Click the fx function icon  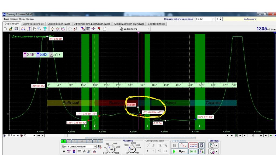pyautogui.click(x=84, y=151)
